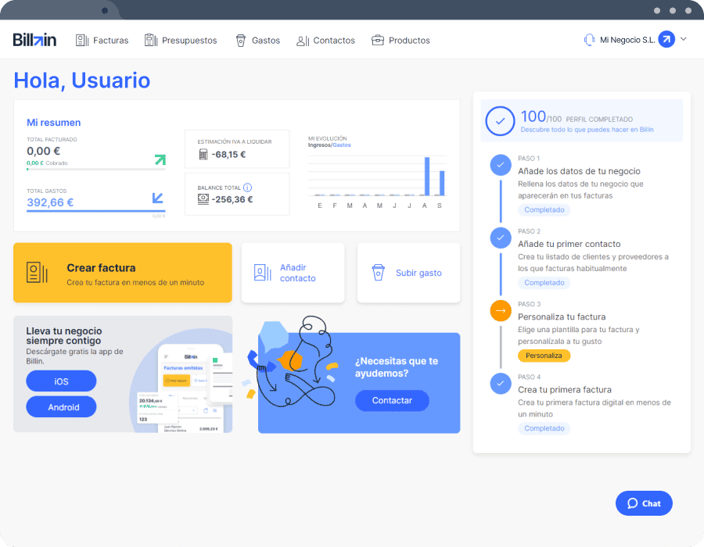Click the Ingresos/Gastos evolution chart
Screen dimensions: 704x547
click(375, 172)
